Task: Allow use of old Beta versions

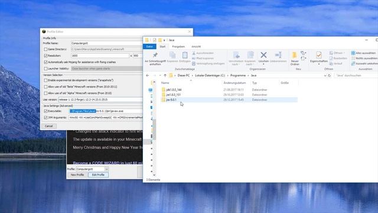Action: (45, 86)
